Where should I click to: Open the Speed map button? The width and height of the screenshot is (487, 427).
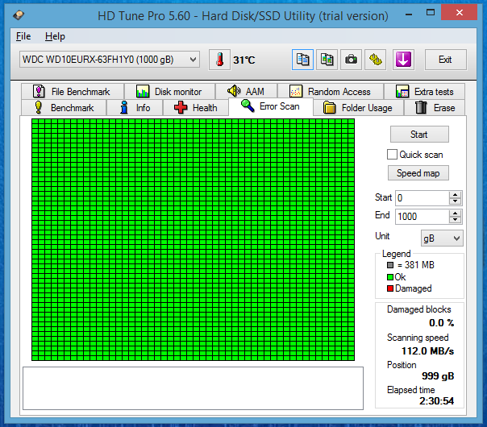[418, 173]
